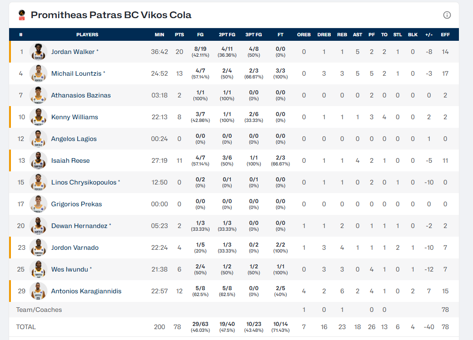Click the MIN column header

pyautogui.click(x=159, y=34)
